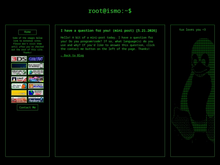This screenshot has width=220, height=165.
Task: Click the 'tux loves you <3' caption
Action: (x=192, y=30)
